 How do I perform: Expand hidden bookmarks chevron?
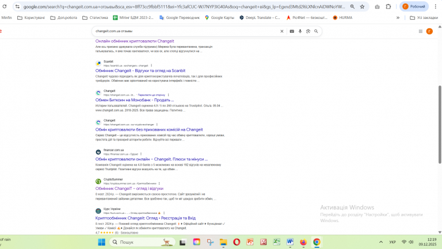coord(398,17)
